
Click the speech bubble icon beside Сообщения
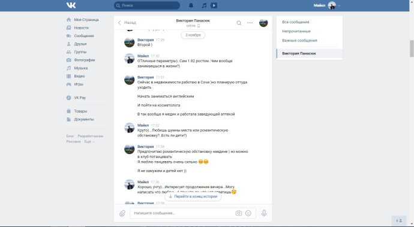tap(68, 36)
